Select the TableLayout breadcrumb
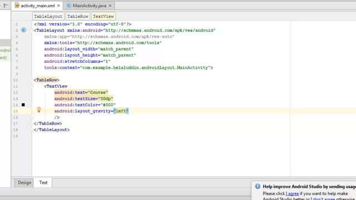Image resolution: width=356 pixels, height=200 pixels. click(x=48, y=16)
